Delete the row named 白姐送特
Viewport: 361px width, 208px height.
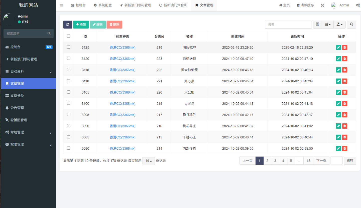click(x=345, y=59)
